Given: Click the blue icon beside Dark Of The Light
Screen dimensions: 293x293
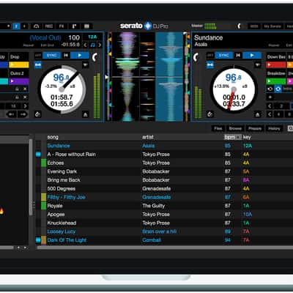Looking at the screenshot, I should click(38, 240).
